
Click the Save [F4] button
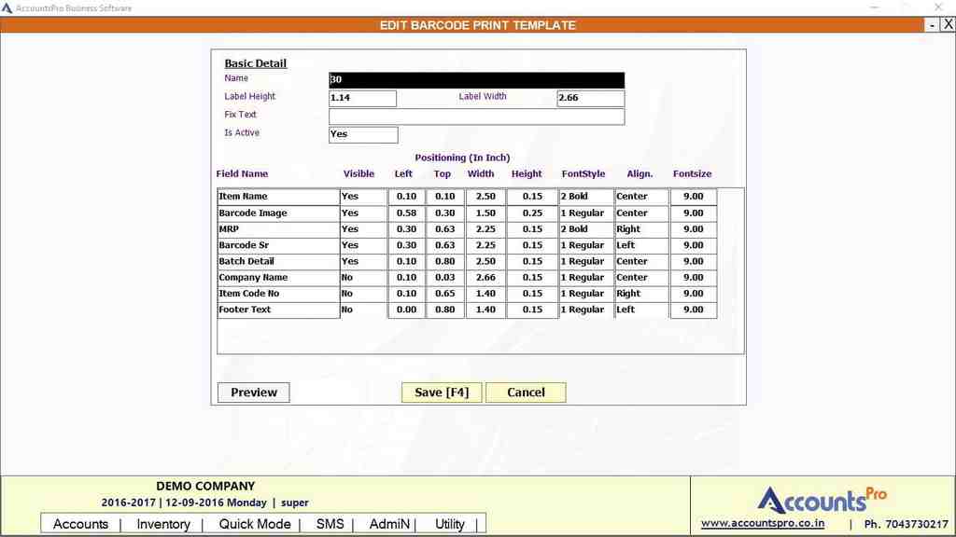442,392
